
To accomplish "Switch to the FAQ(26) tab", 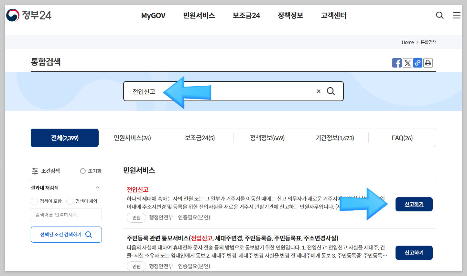I will pyautogui.click(x=402, y=138).
